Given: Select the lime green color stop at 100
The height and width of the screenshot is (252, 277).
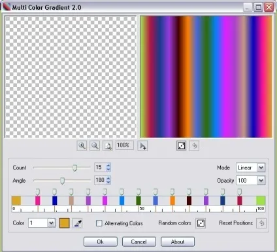Looking at the screenshot, I should [261, 200].
